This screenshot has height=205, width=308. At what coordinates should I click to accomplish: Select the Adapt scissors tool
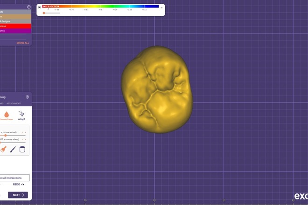click(21, 116)
